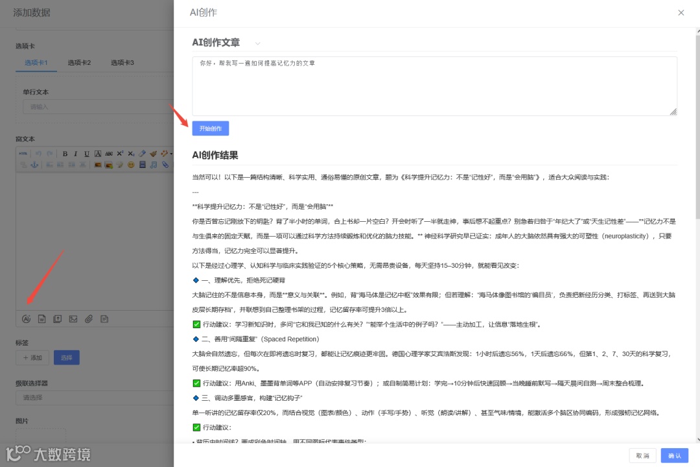Click the insert video film icon
Screen dimensions: 700x467
click(x=143, y=165)
